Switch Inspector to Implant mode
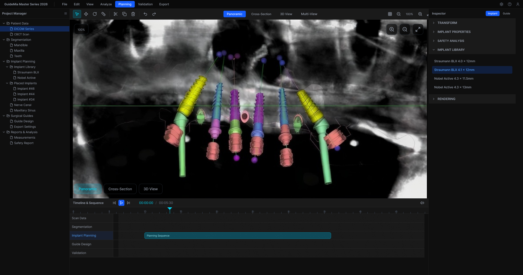This screenshot has height=275, width=523. coord(492,14)
